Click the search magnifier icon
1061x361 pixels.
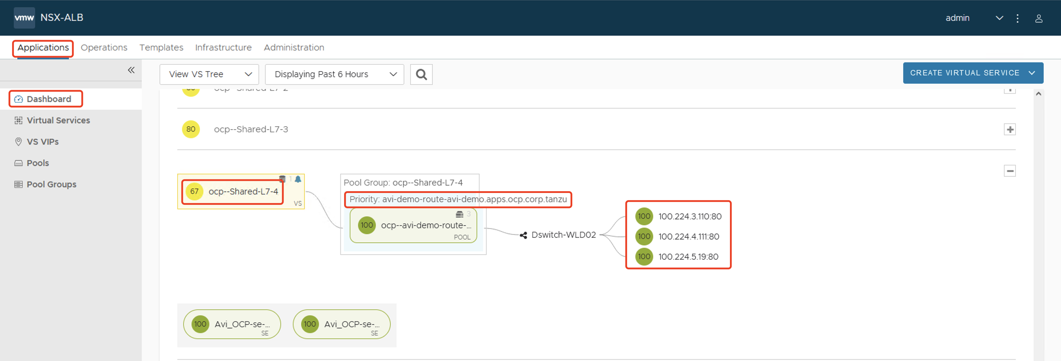click(x=421, y=74)
